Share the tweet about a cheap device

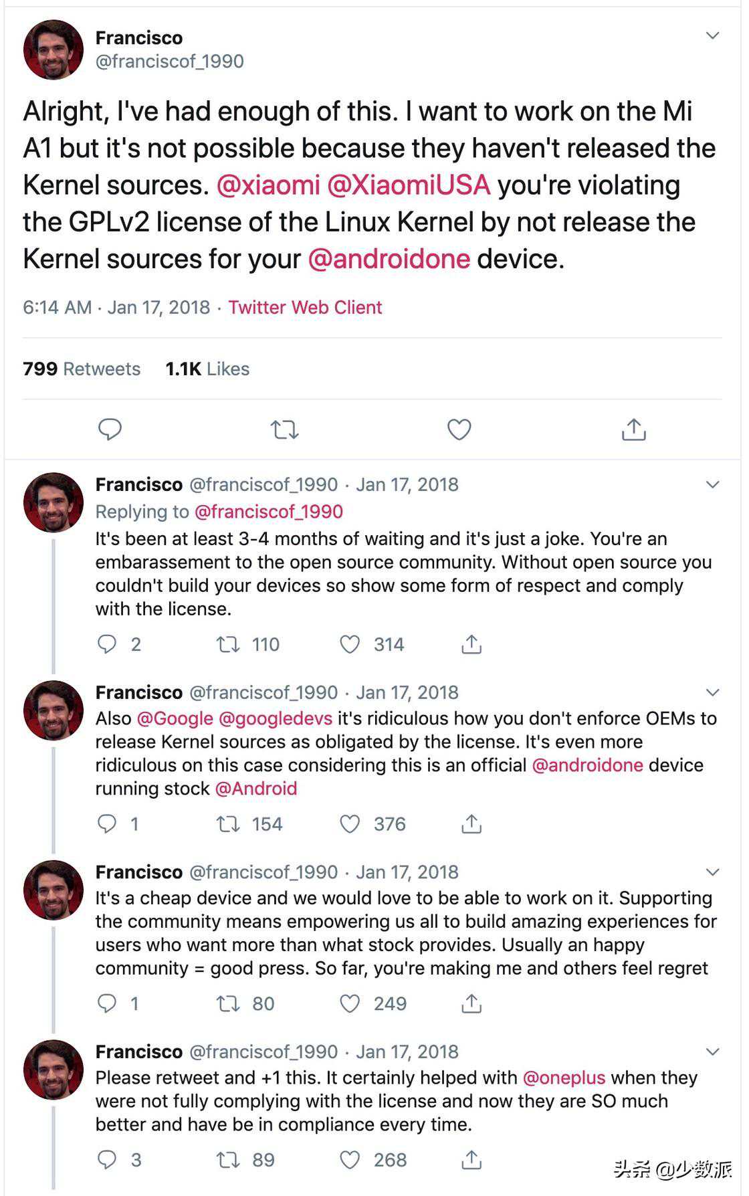click(471, 1003)
